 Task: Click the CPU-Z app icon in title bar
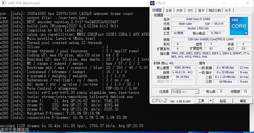point(152,3)
